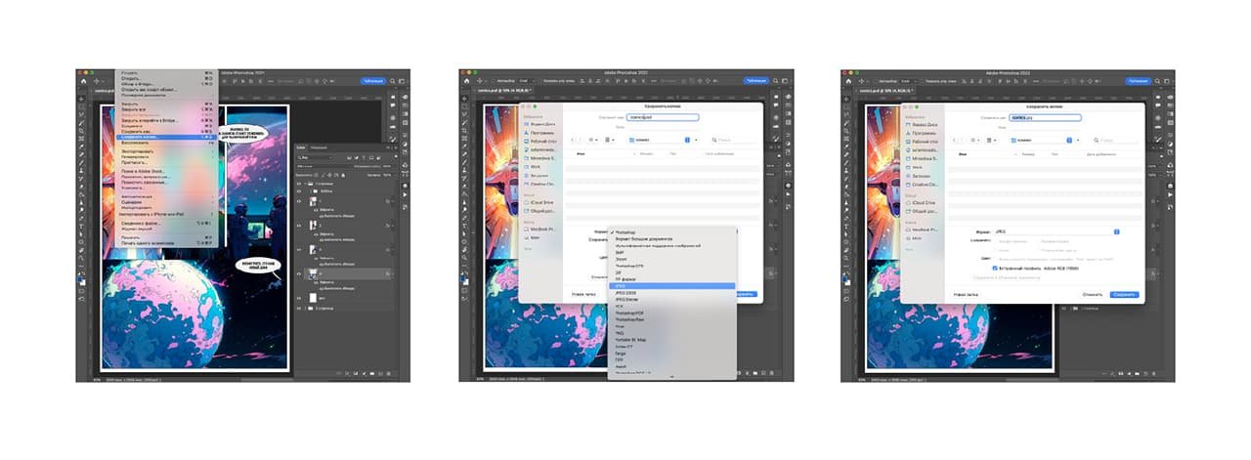Screen dimensions: 1251x460
Task: Open the "комикс" folder dropdown in right screenshot
Action: (1044, 140)
